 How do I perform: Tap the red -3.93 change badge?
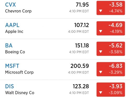click(111, 90)
